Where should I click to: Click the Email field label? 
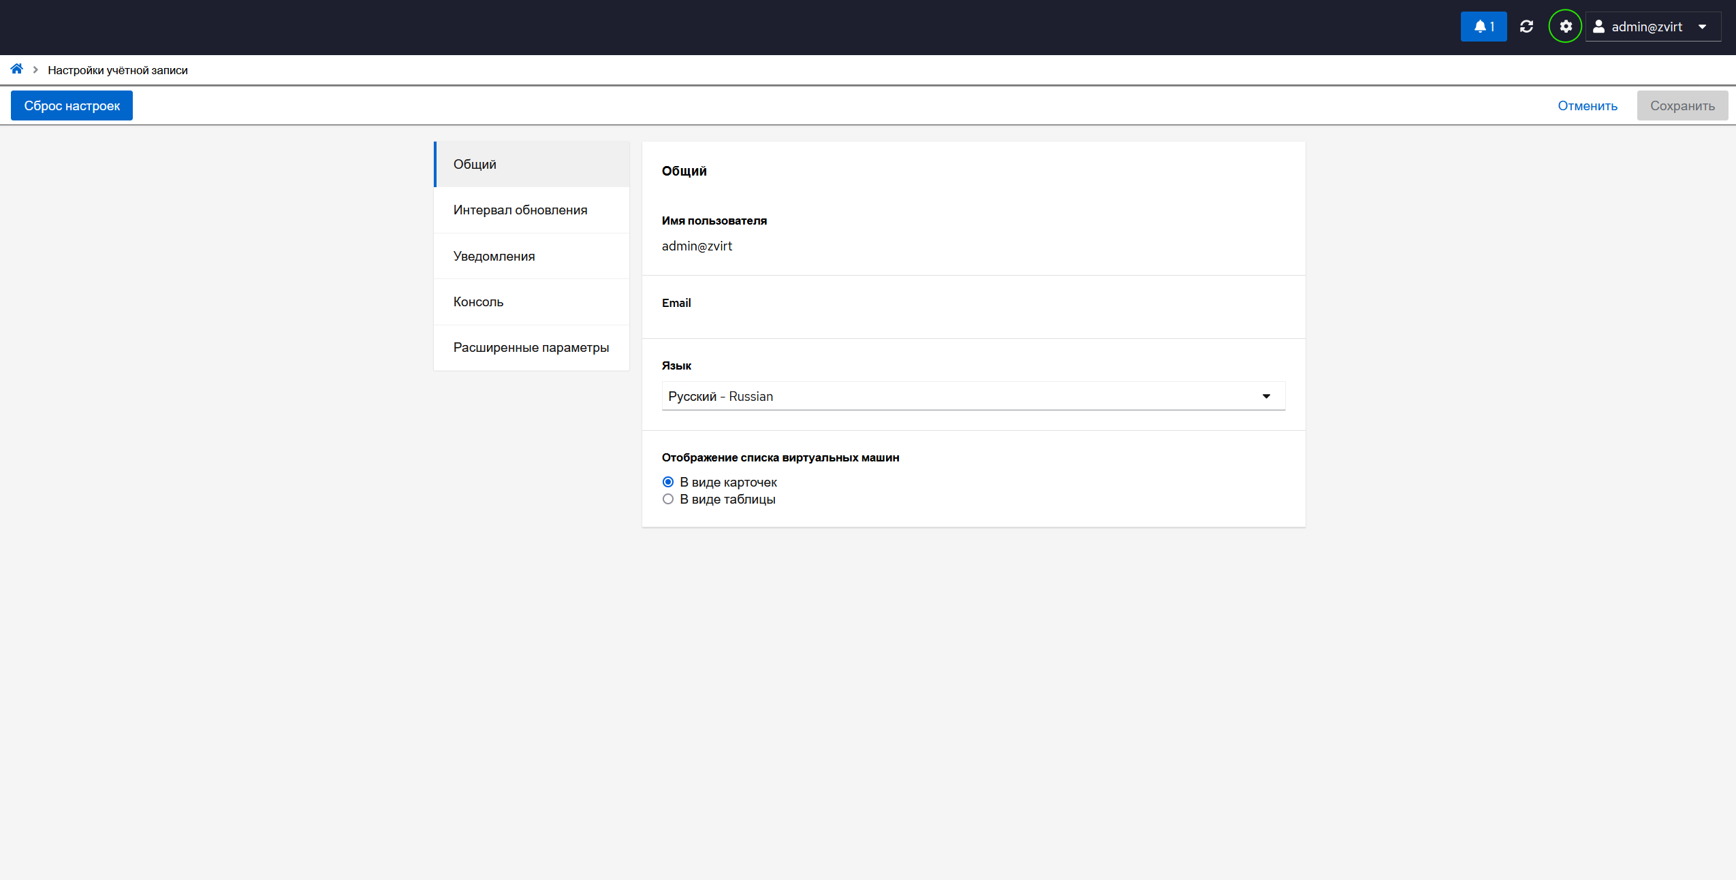(676, 303)
